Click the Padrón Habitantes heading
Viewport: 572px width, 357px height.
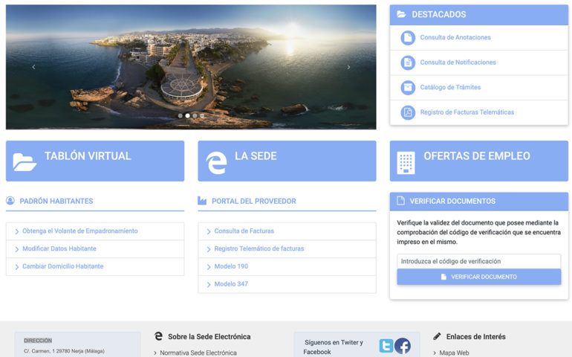click(x=56, y=201)
